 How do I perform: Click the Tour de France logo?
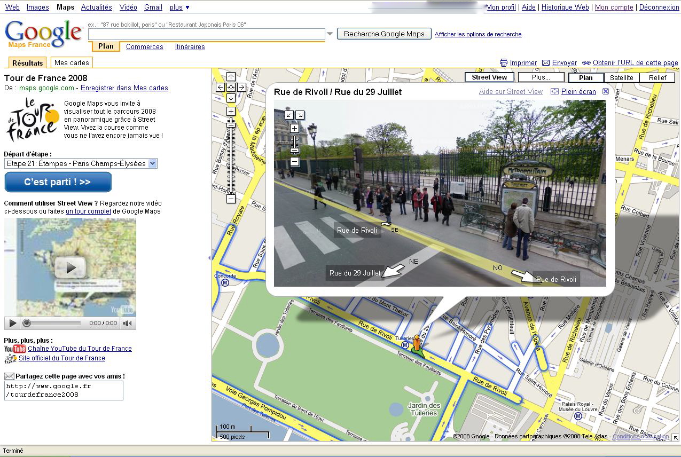[x=33, y=120]
